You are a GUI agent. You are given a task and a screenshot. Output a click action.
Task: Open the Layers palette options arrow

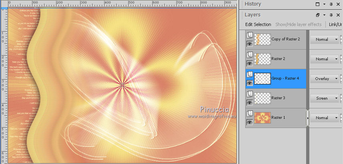pyautogui.click(x=325, y=15)
